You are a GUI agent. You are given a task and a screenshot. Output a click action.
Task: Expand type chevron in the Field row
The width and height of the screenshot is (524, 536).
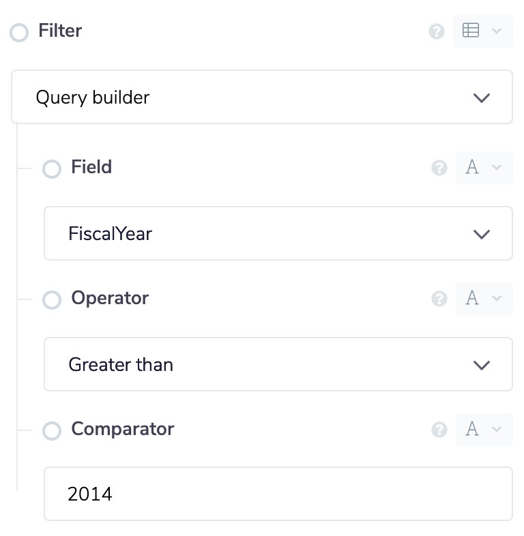pos(497,168)
